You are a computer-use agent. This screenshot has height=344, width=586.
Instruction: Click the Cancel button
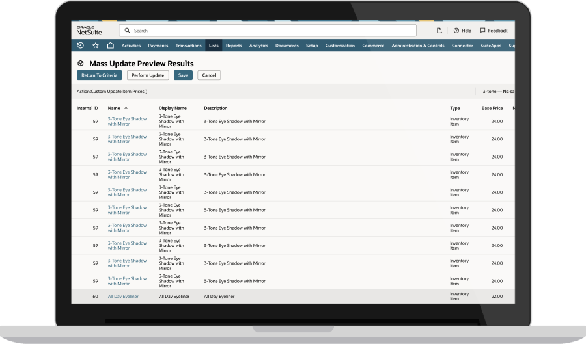[209, 75]
